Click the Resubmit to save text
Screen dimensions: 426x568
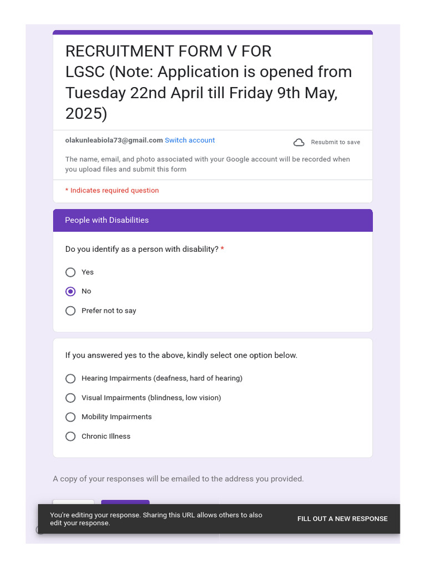pyautogui.click(x=336, y=143)
